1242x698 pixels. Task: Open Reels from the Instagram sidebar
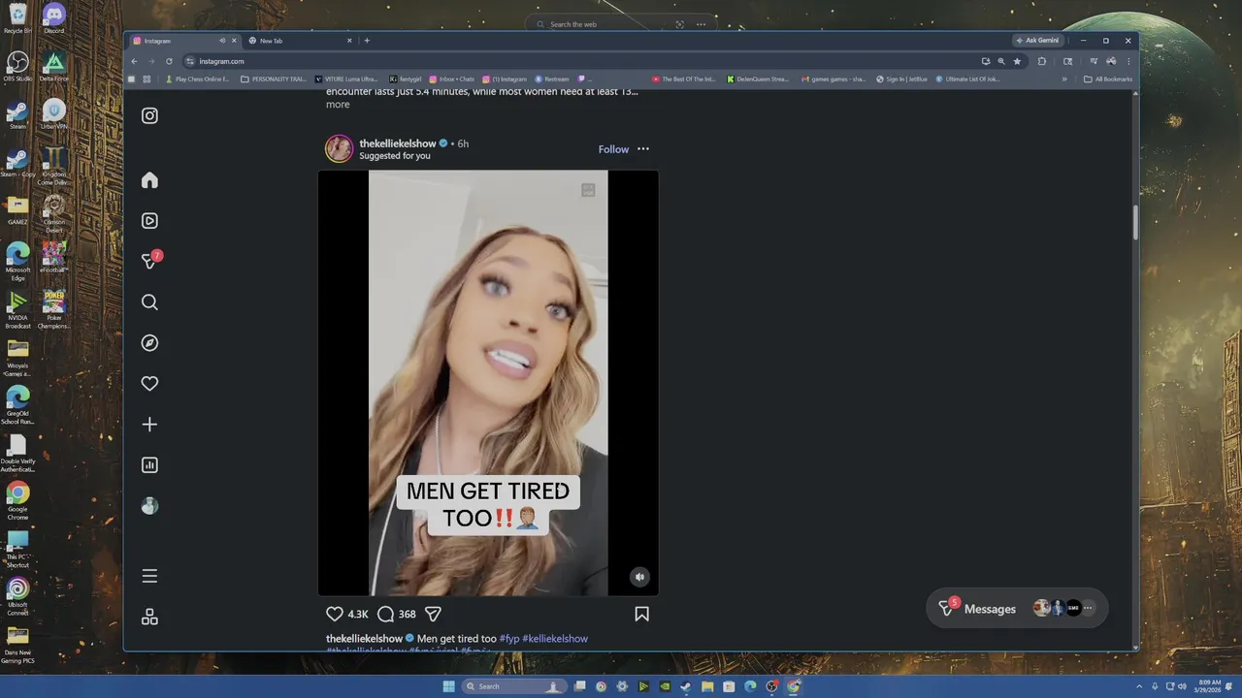click(x=149, y=221)
